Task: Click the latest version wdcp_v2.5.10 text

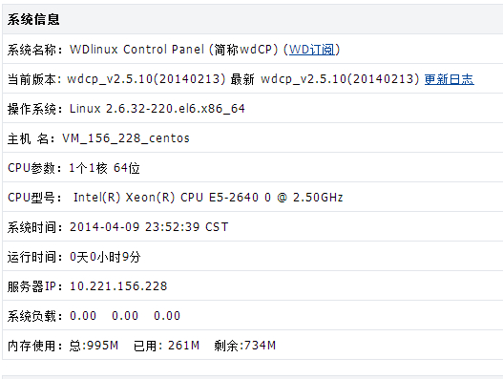Action: point(340,79)
